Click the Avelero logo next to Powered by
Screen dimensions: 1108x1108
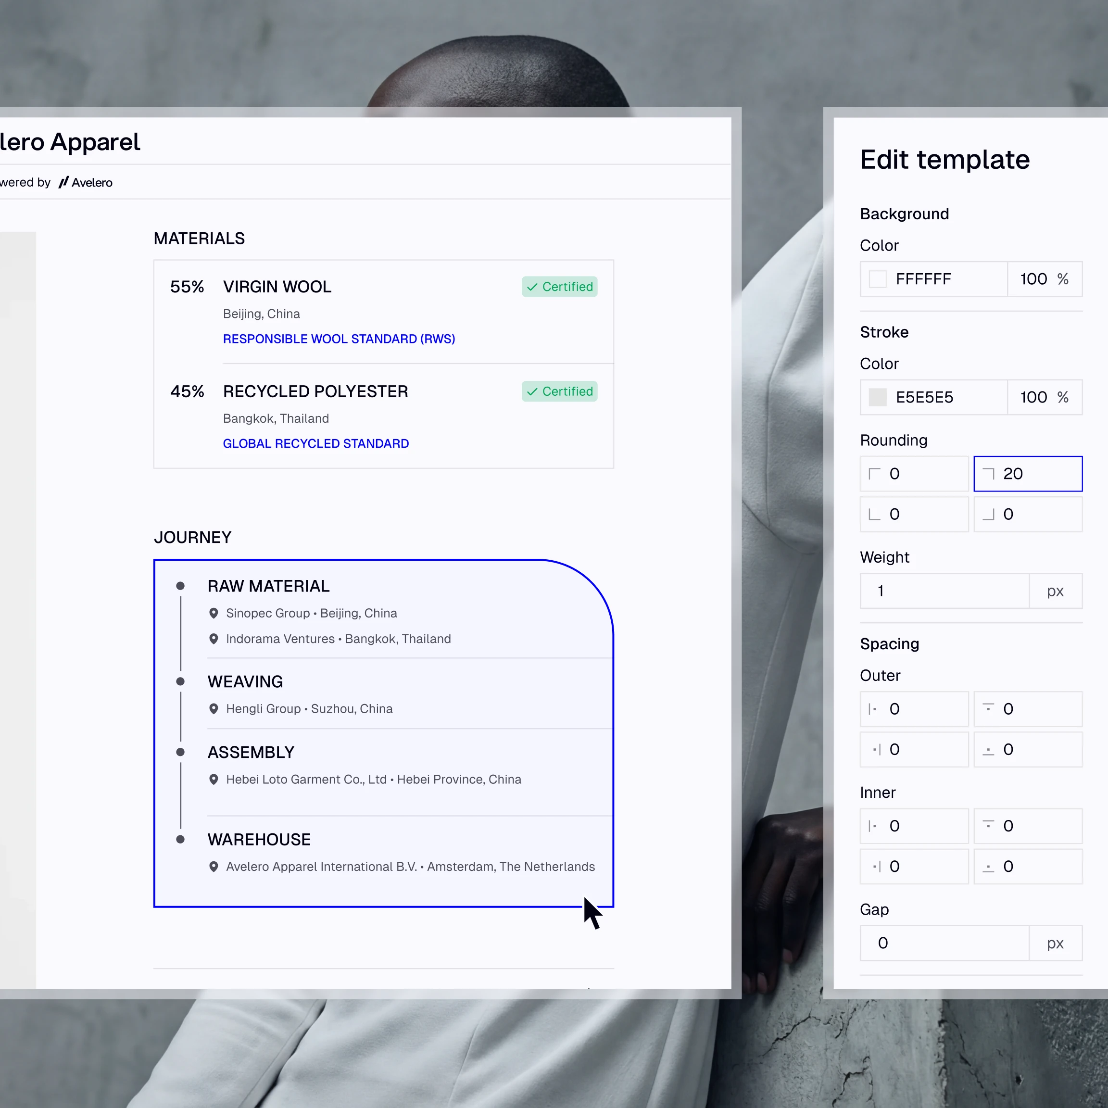pos(64,182)
